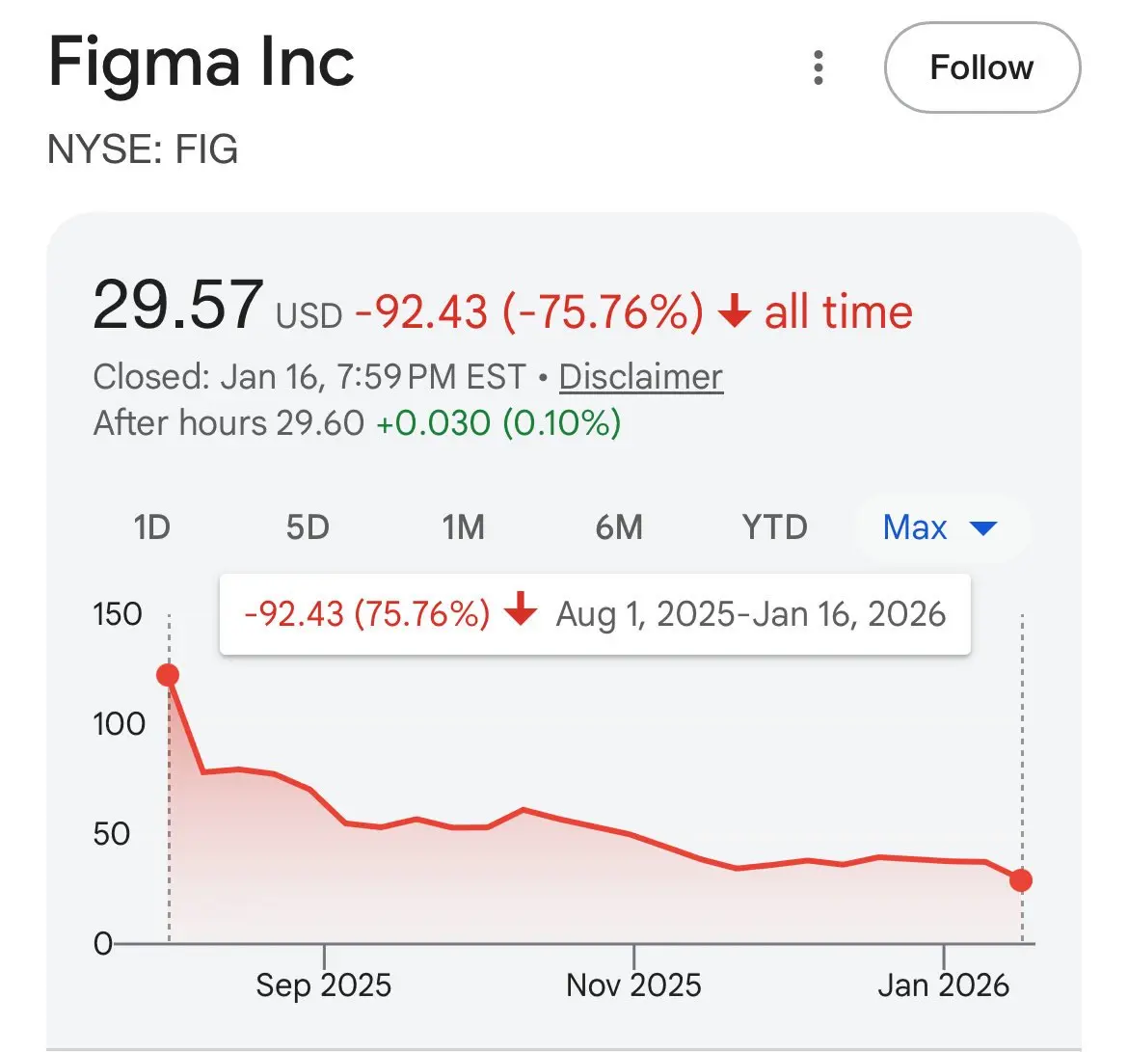Image resolution: width=1128 pixels, height=1052 pixels.
Task: Switch chart to 1M range
Action: coord(463,527)
